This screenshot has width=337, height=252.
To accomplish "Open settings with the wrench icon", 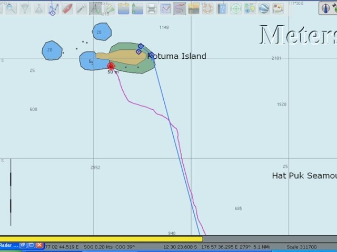I will (81, 8).
